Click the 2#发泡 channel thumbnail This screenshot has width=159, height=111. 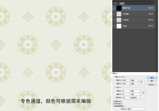tap(119, 20)
